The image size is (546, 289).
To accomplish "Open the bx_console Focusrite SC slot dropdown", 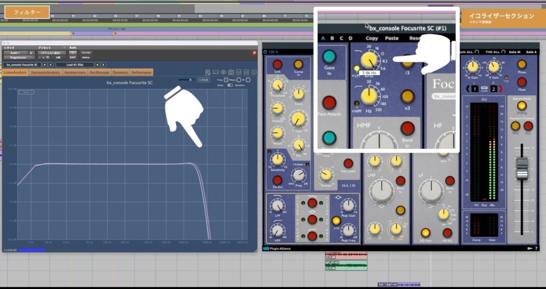I will [x=22, y=65].
